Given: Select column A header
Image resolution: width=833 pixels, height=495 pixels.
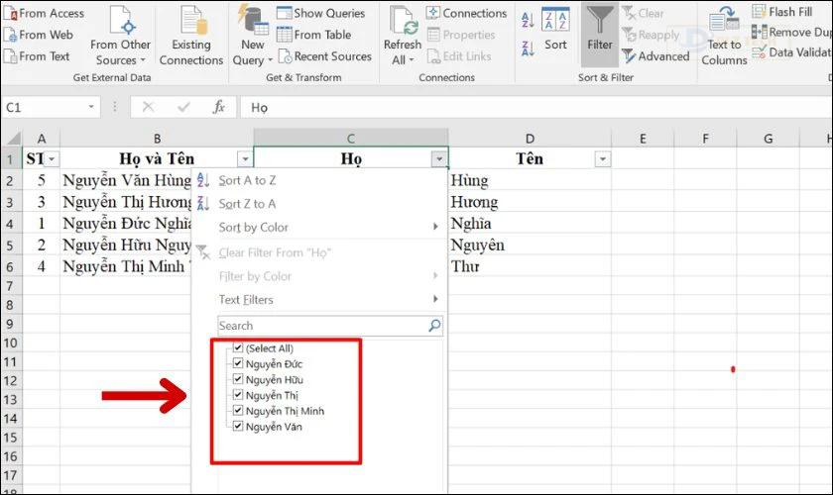Looking at the screenshot, I should click(x=42, y=139).
